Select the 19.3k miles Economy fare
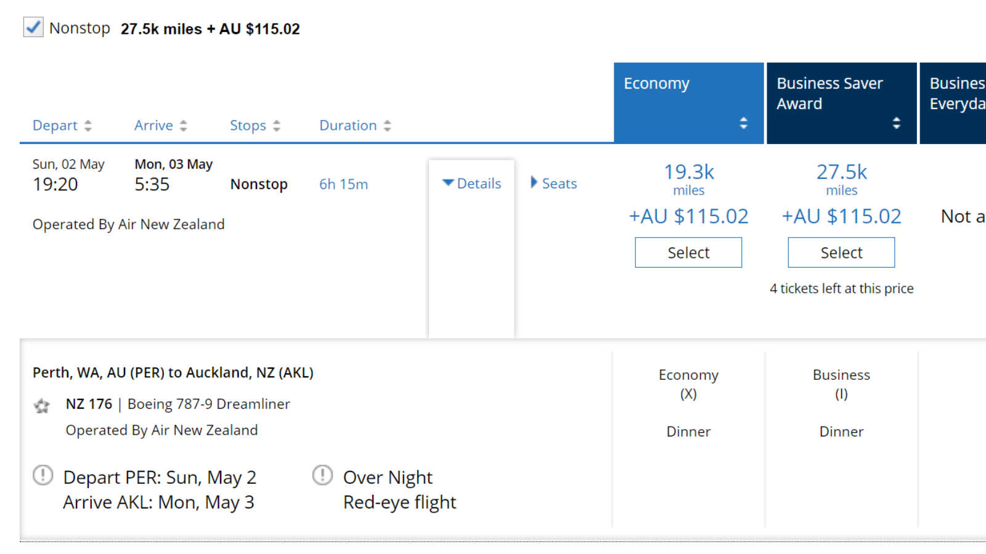 click(688, 252)
